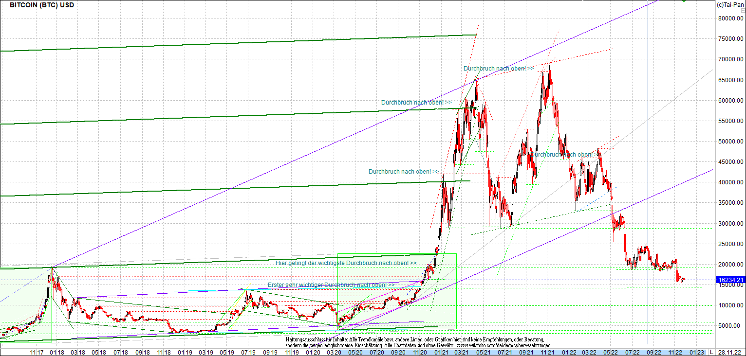
Task: Toggle the 'L' logarithmic scale indicator
Action: click(711, 352)
